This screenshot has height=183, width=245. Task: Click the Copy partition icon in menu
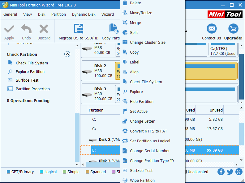[125, 52]
